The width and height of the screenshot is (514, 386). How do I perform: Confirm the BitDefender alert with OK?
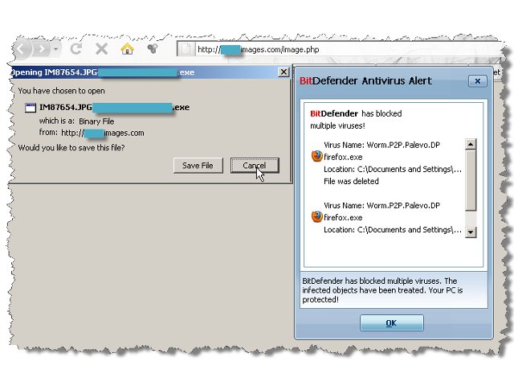tap(391, 322)
